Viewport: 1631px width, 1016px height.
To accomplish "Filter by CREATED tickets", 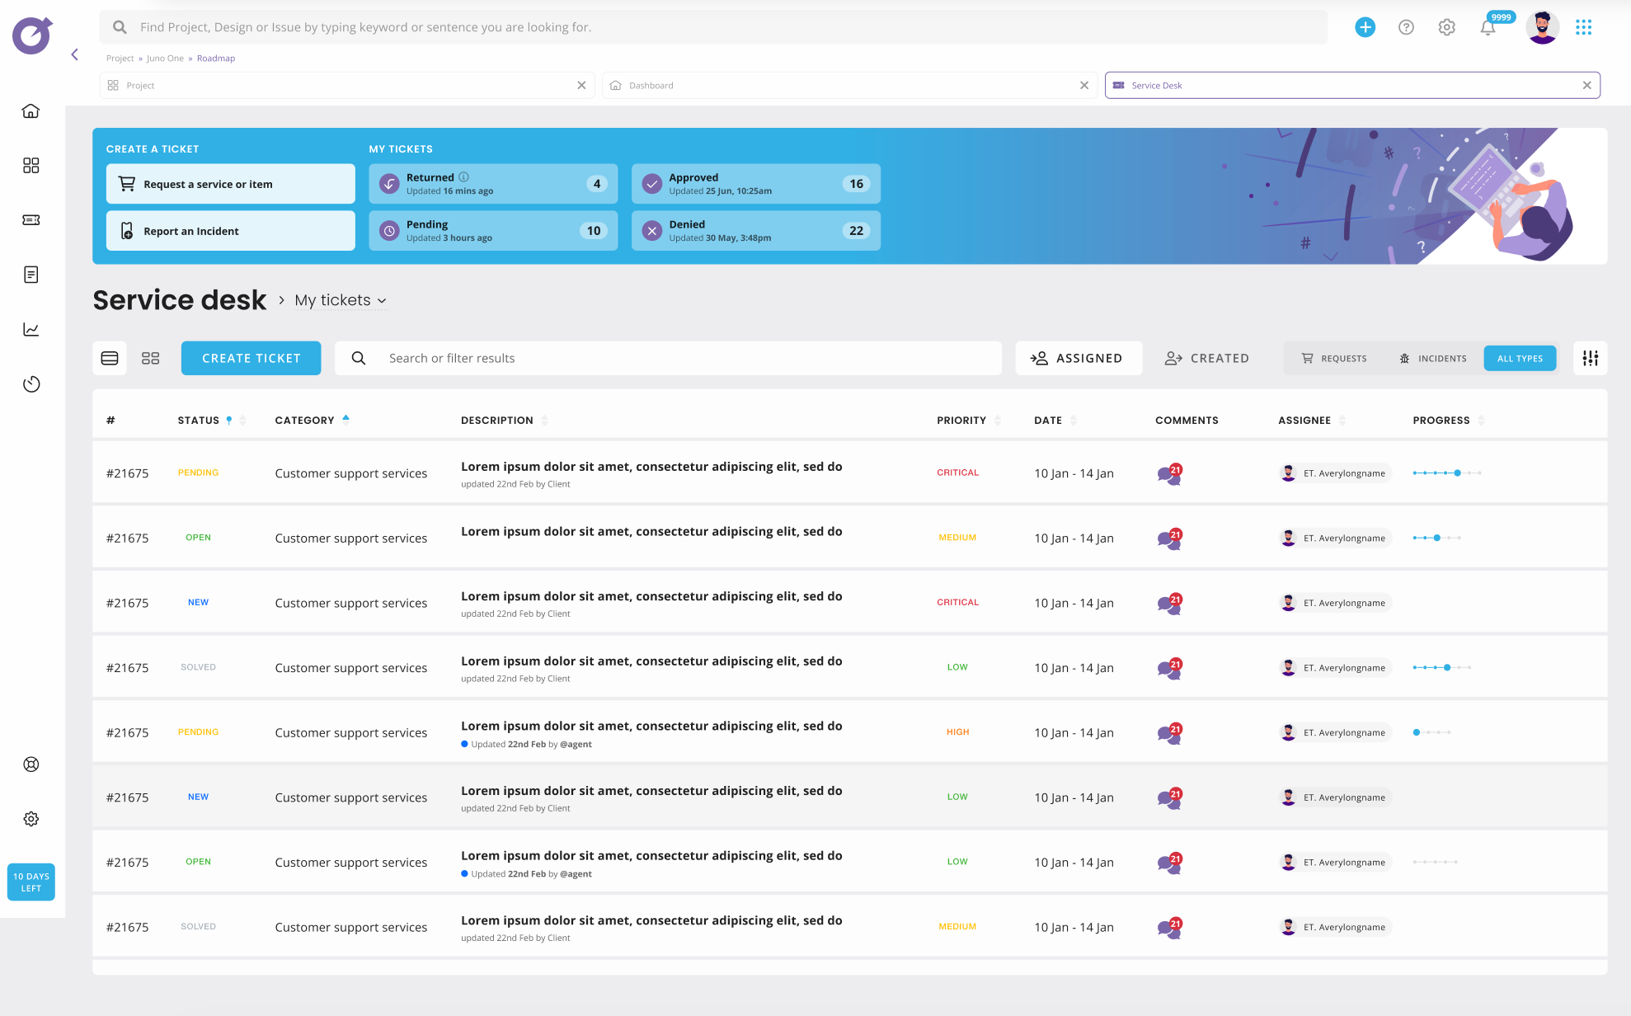I will [x=1207, y=358].
